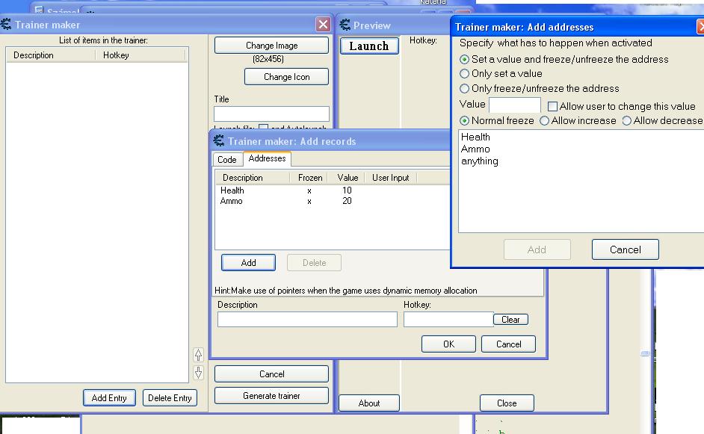Open the Change Icon dialog
704x434 pixels.
287,77
